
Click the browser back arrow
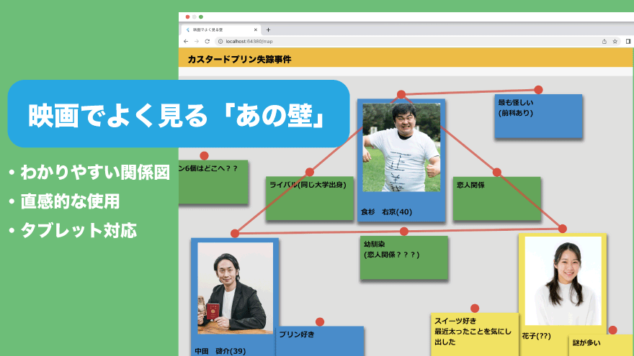click(186, 41)
